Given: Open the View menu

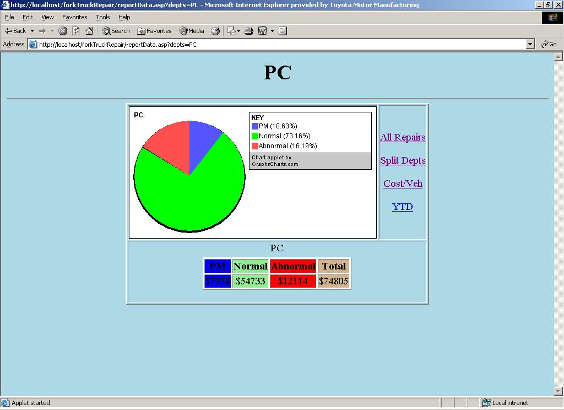Looking at the screenshot, I should tap(47, 17).
